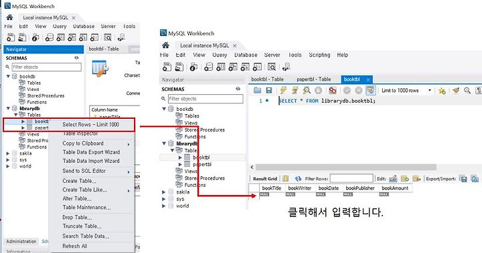The height and width of the screenshot is (253, 482).
Task: Choose Drop Table... context entry
Action: point(77,218)
